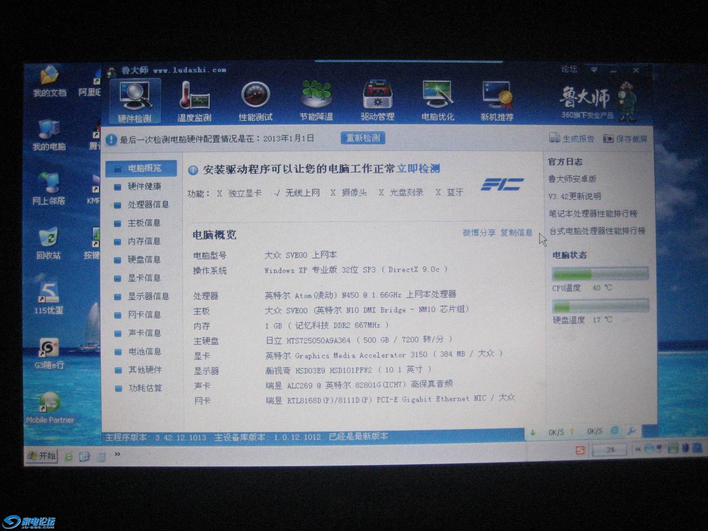The height and width of the screenshot is (531, 708).
Task: Click 生成报告 to generate a report
Action: coord(572,139)
